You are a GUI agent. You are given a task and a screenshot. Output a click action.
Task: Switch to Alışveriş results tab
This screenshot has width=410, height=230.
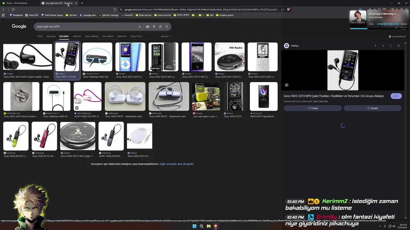(51, 36)
